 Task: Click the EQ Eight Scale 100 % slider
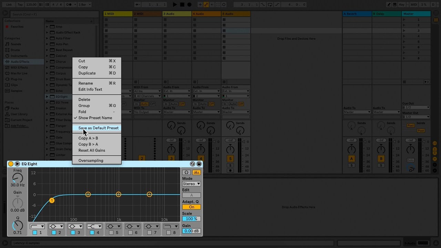(x=192, y=219)
